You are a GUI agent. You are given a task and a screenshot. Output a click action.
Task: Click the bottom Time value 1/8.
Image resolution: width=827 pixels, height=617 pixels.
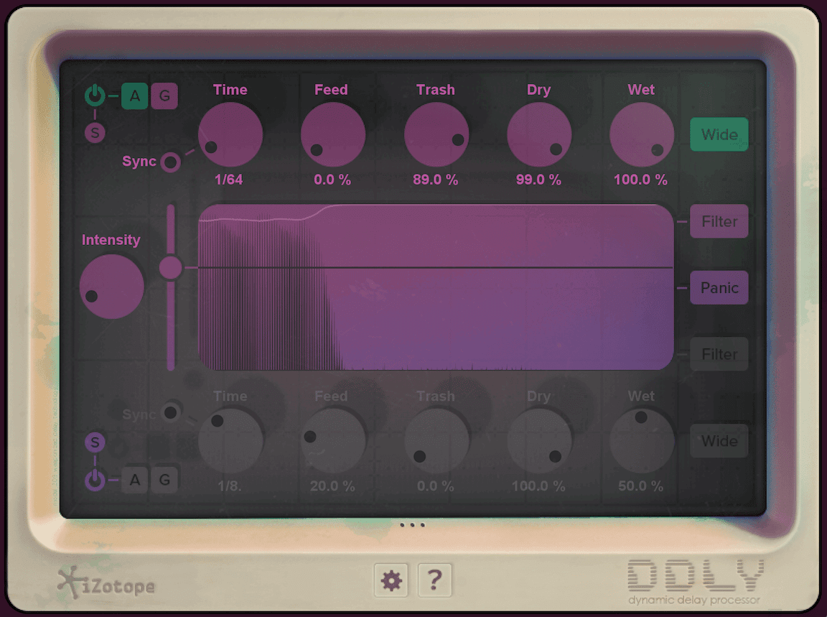(230, 486)
